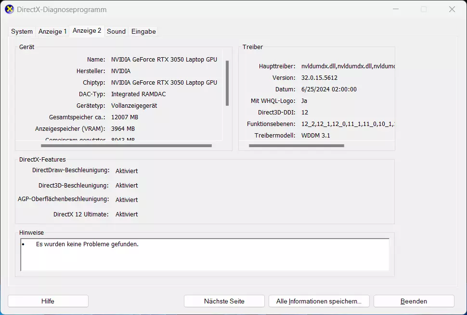The height and width of the screenshot is (315, 467).
Task: Click Aktiviert next to DirectDraw-Beschleunigung
Action: tap(127, 171)
